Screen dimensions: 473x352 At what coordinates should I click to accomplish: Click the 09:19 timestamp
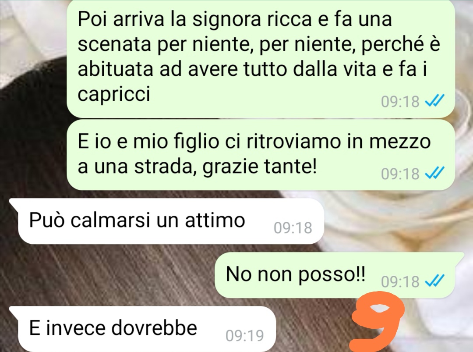(x=245, y=335)
